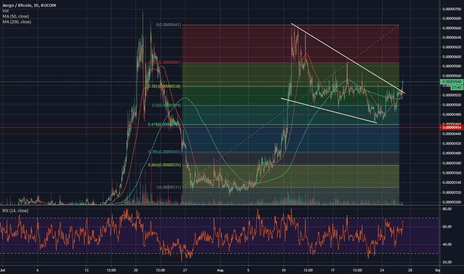Select the upper white descending trendline
The height and width of the screenshot is (274, 464).
(x=348, y=58)
